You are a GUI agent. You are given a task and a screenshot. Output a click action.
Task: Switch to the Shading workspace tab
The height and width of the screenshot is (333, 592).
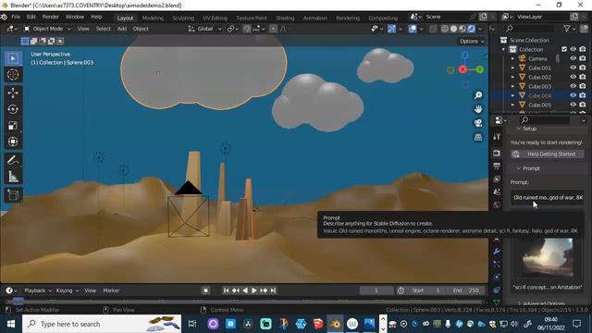[x=285, y=18]
